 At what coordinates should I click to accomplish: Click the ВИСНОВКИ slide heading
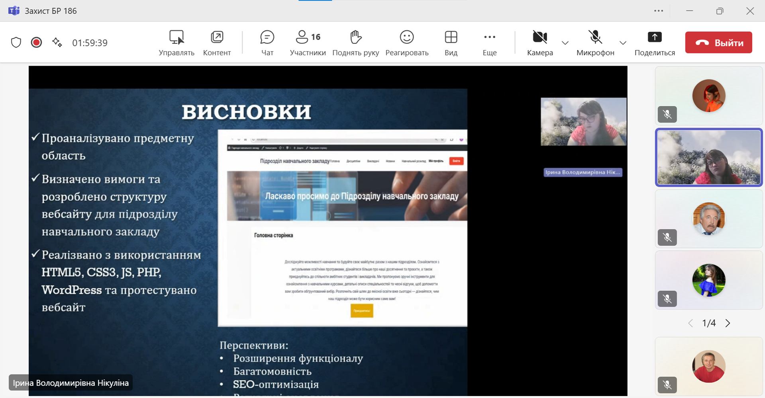tap(247, 112)
